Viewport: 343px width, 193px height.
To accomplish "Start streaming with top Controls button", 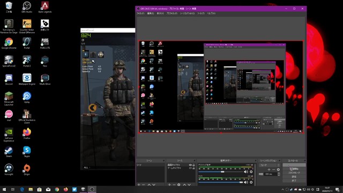I will [294, 165].
